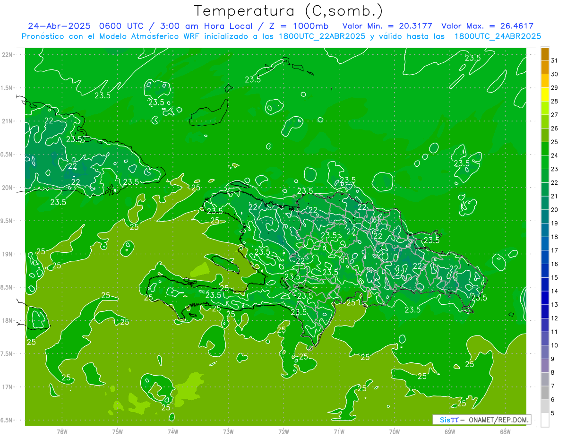The image size is (567, 438).
Task: Click the "20N" latitude axis label
Action: click(x=8, y=188)
